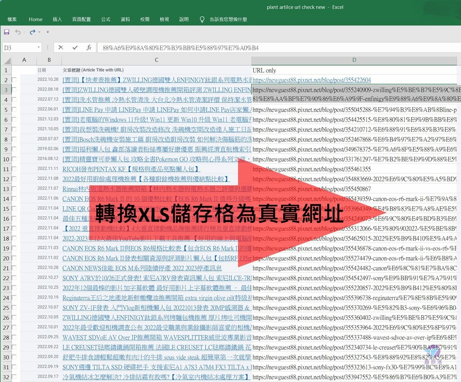Click inside the Name Box showing D3
Image resolution: width=461 pixels, height=382 pixels.
coord(20,48)
